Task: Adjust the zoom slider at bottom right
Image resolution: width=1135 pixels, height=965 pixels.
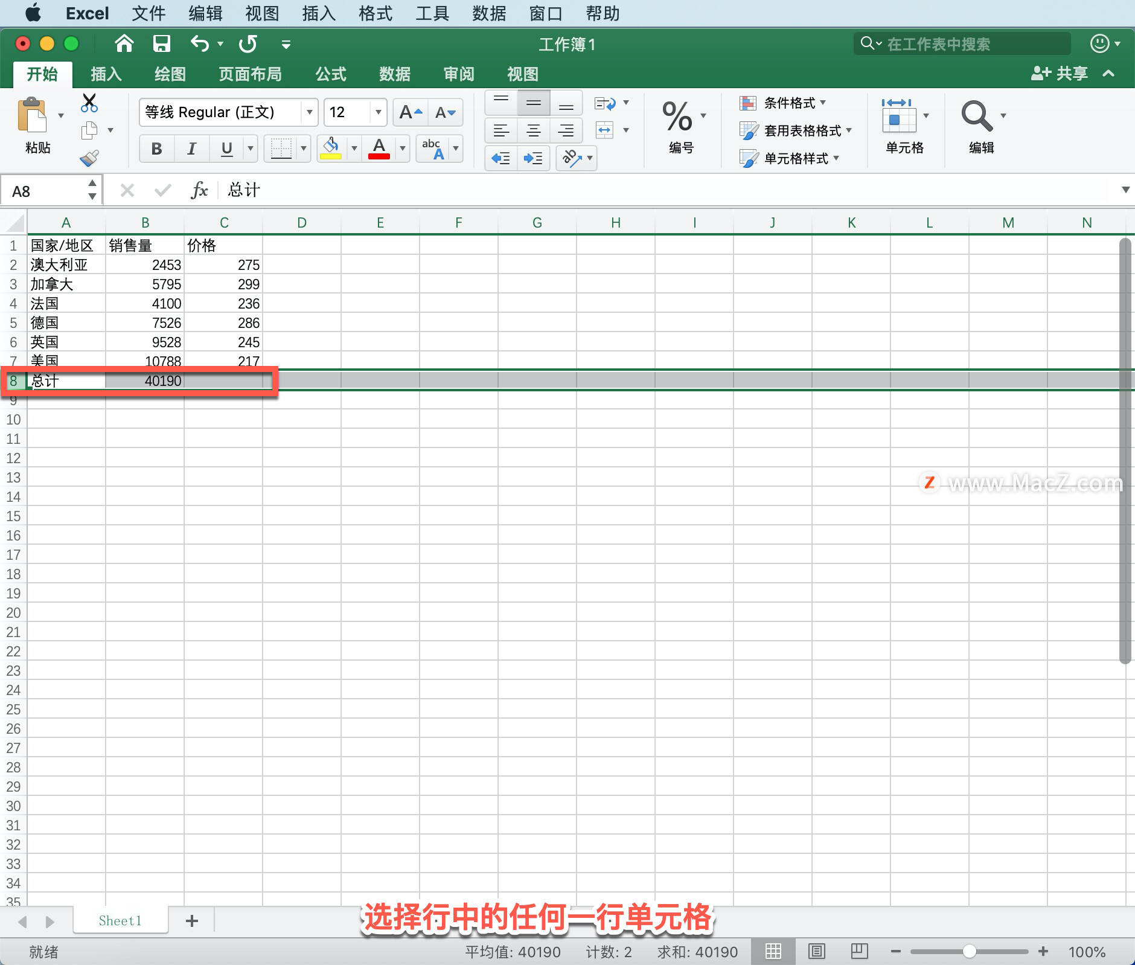Action: [971, 951]
